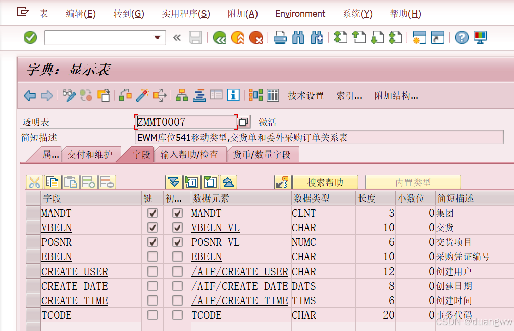Switch to the 货币/数量字段 tab
The width and height of the screenshot is (514, 331).
[262, 154]
